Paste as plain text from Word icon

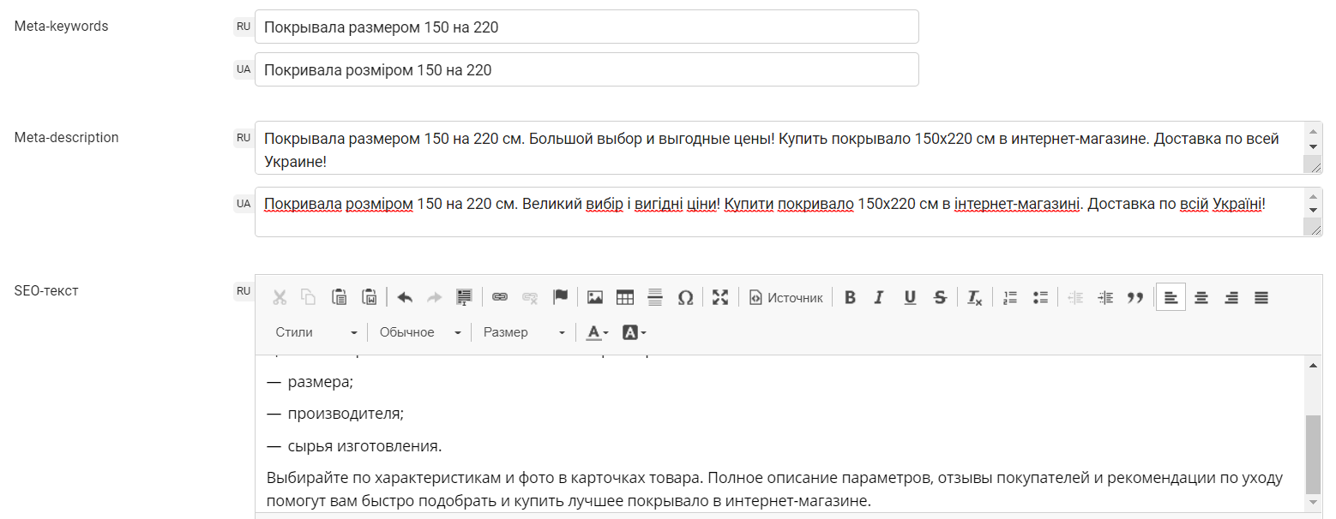click(x=370, y=298)
